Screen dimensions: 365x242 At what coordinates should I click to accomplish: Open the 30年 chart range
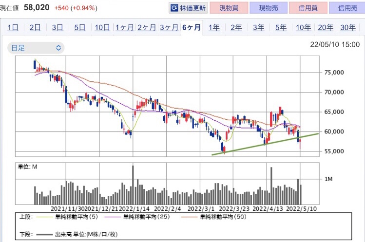click(348, 27)
